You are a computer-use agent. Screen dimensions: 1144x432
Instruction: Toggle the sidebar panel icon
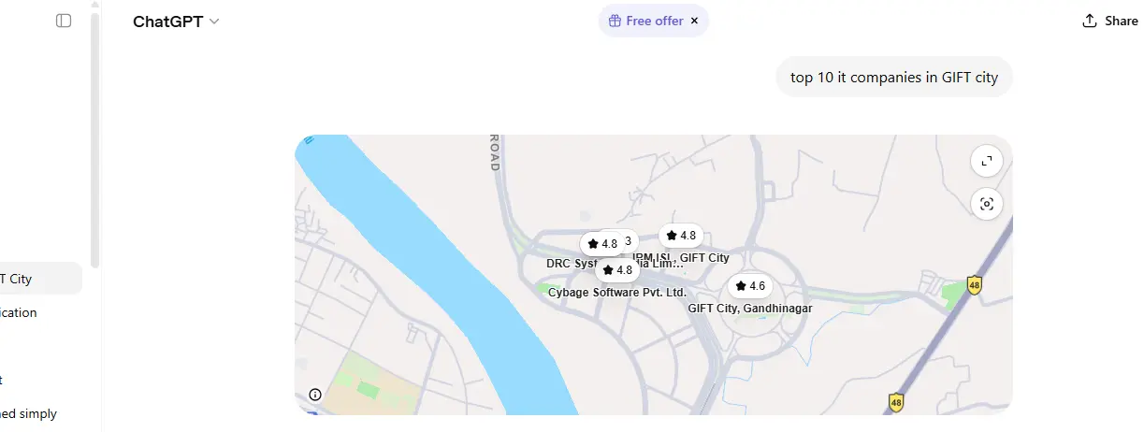coord(64,21)
